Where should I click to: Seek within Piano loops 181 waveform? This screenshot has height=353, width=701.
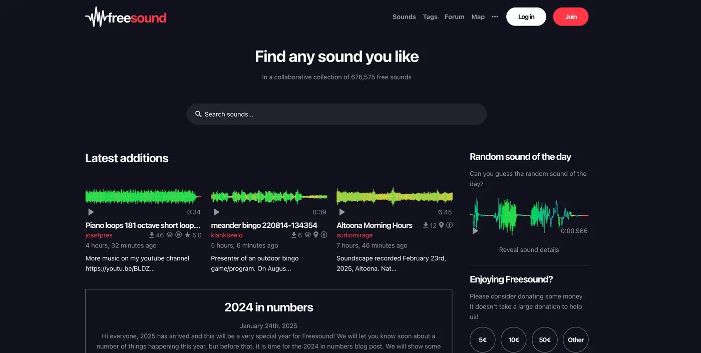tap(143, 196)
